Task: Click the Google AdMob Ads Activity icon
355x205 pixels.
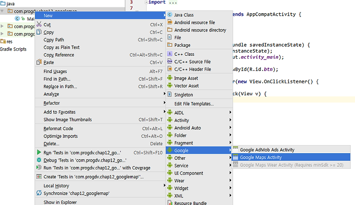Action: tap(236, 149)
